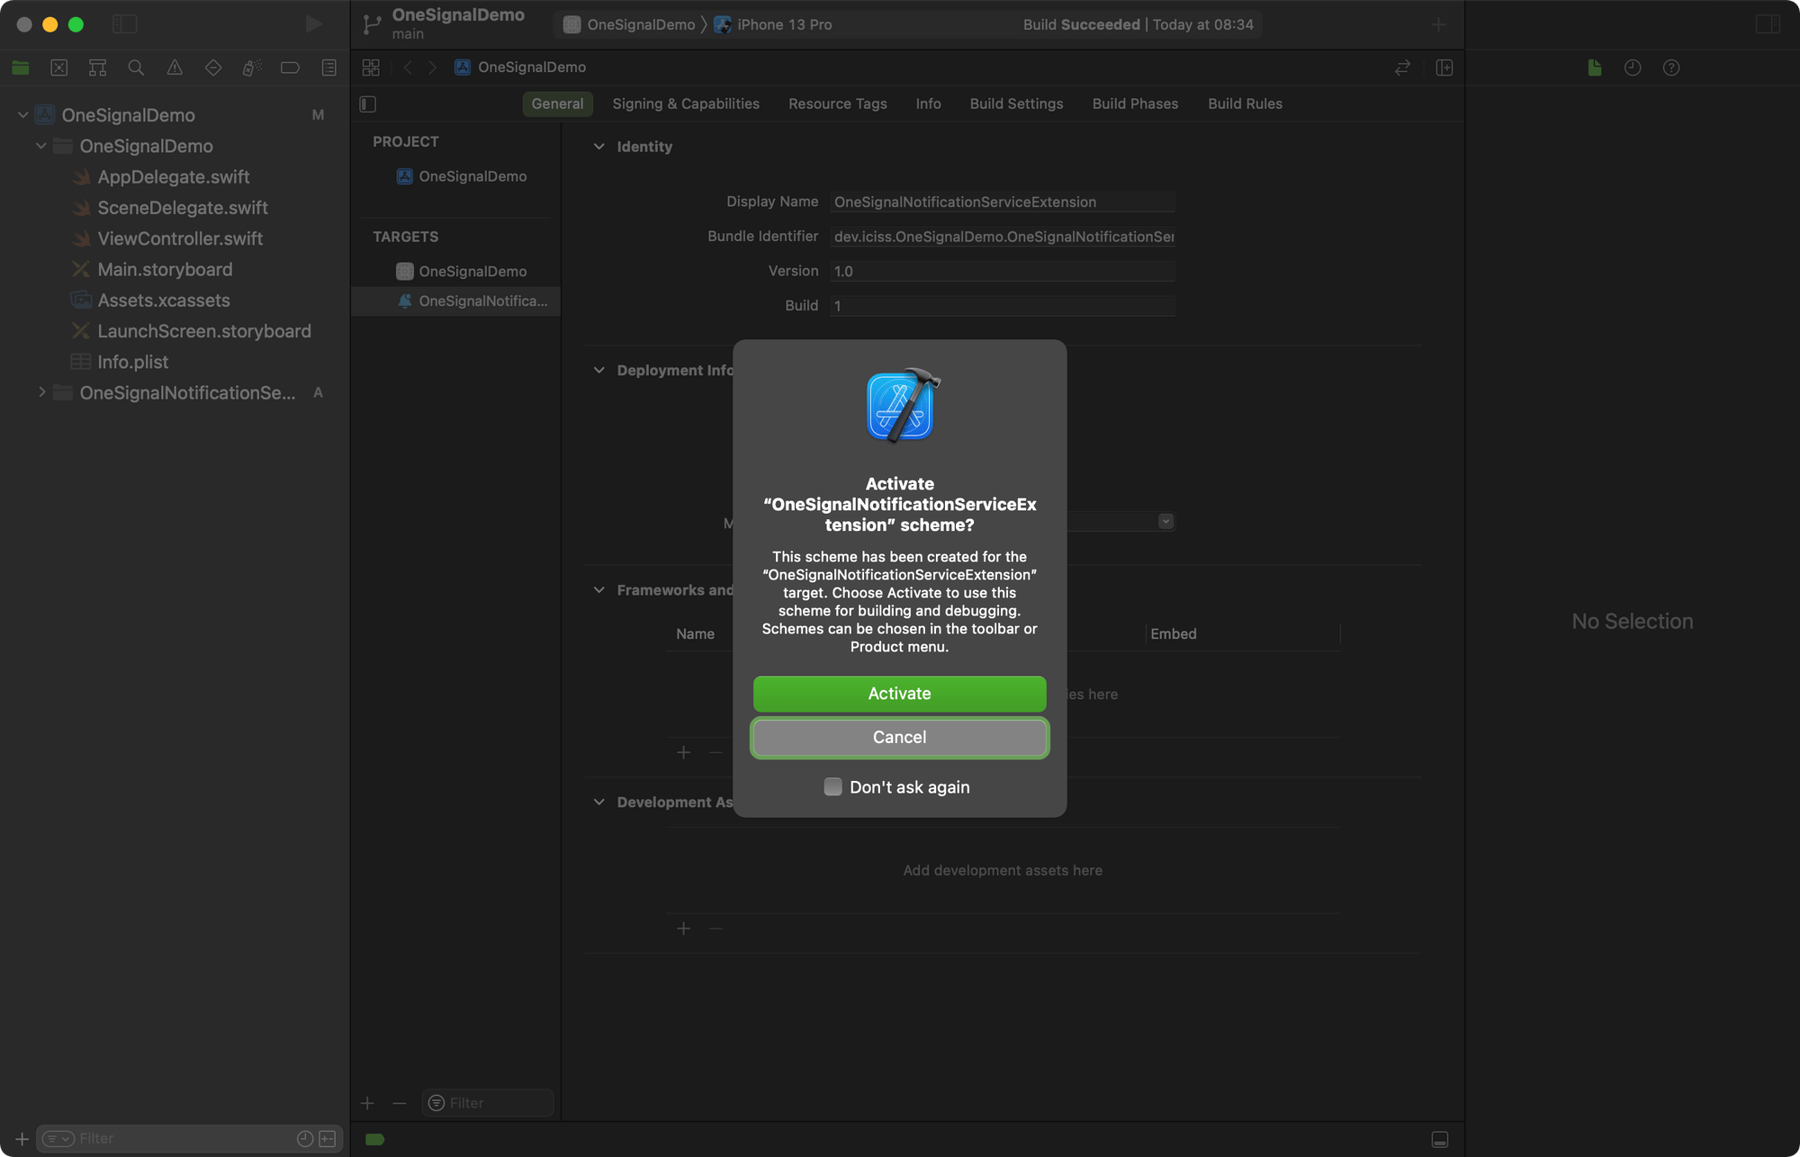Show the Breakpoint navigator icon
Viewport: 1800px width, 1157px height.
[x=290, y=67]
